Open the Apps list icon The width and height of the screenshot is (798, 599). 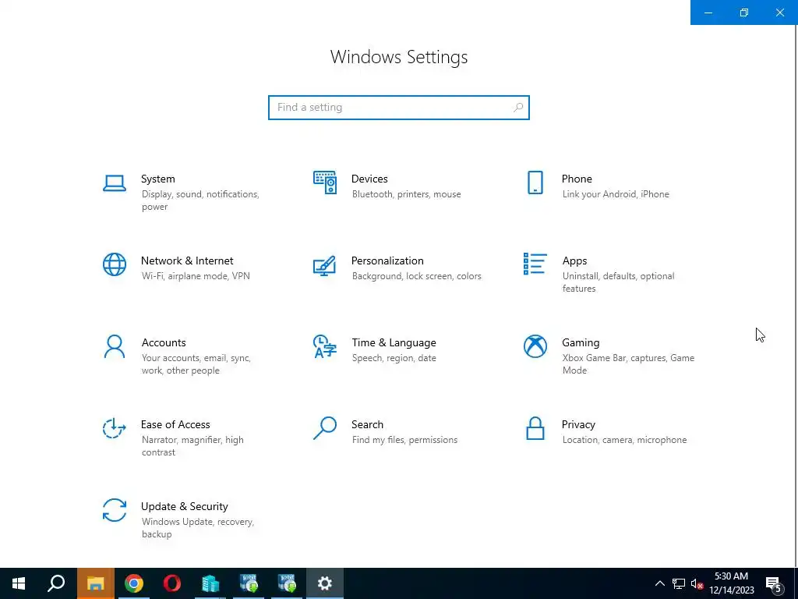pyautogui.click(x=535, y=264)
